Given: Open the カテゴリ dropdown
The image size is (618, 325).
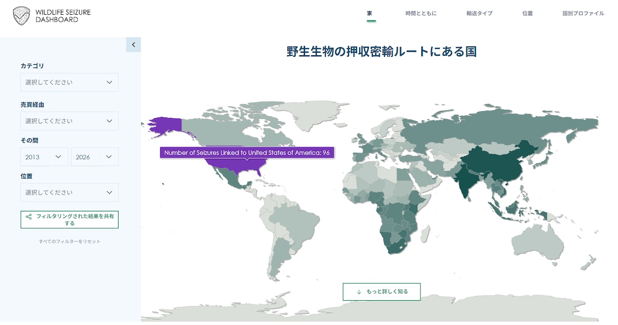Looking at the screenshot, I should [69, 82].
